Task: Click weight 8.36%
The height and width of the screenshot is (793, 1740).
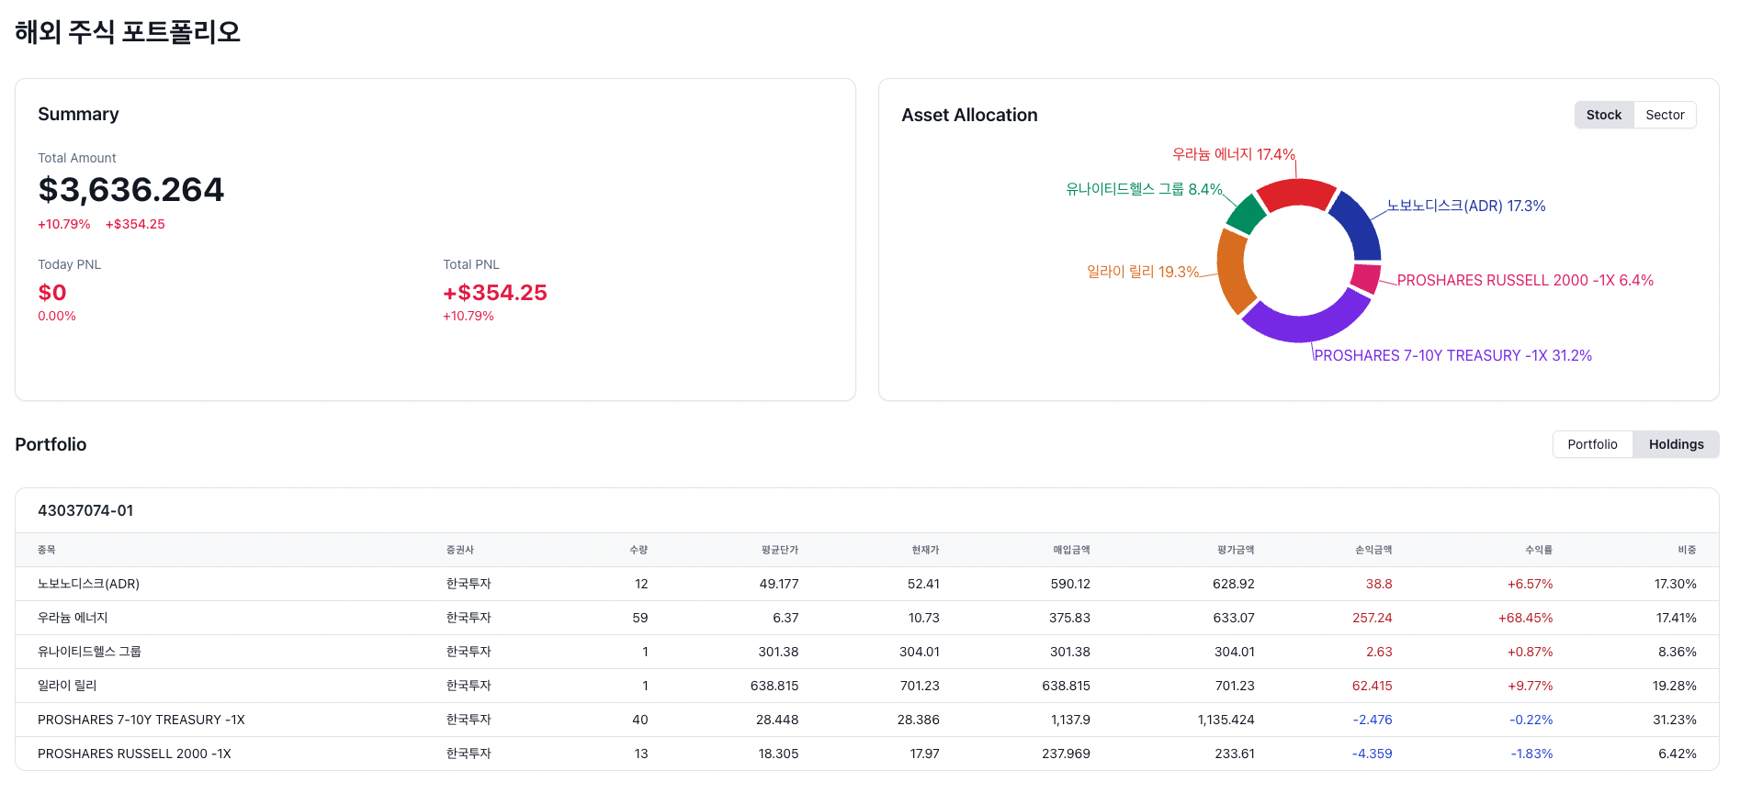Action: click(1678, 652)
